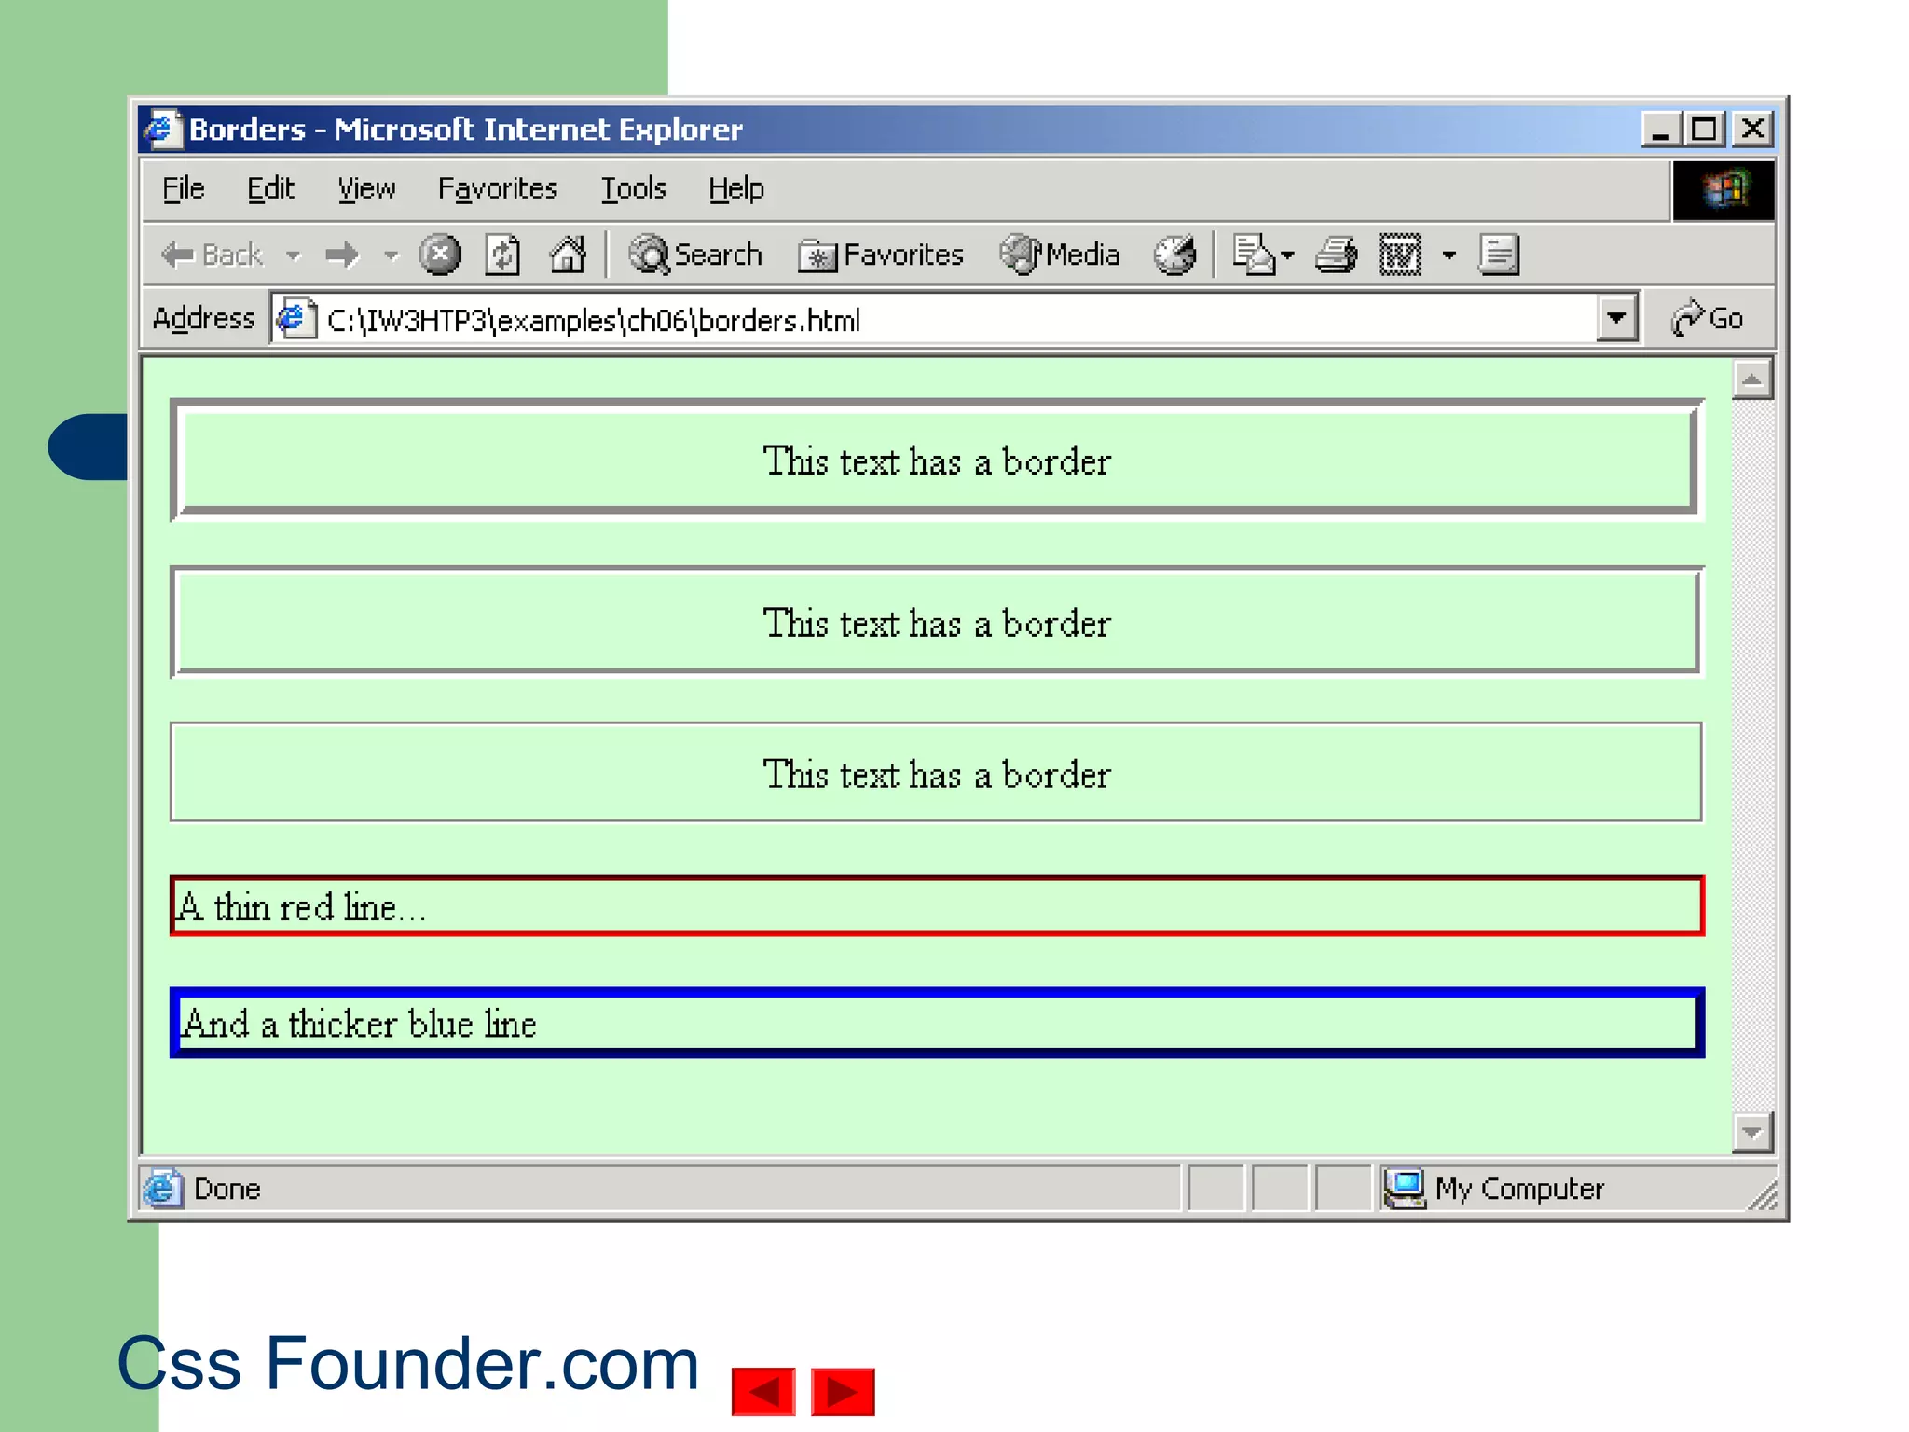The height and width of the screenshot is (1432, 1909).
Task: Open the File menu
Action: click(183, 189)
